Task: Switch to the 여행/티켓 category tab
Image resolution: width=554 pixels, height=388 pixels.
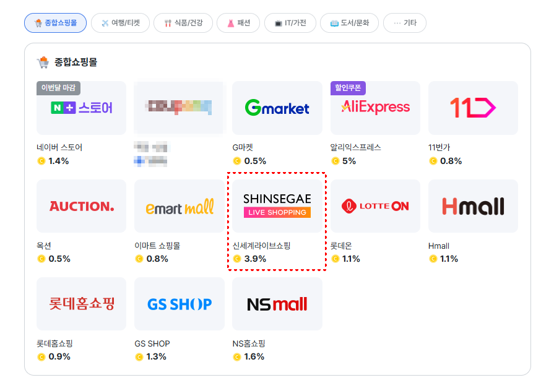Action: coord(120,23)
